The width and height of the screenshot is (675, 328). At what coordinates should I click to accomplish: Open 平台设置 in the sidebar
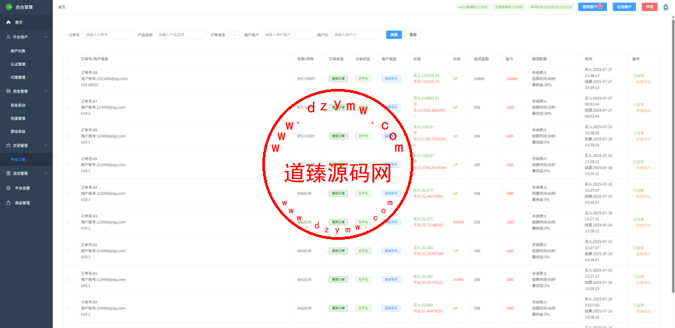[26, 188]
